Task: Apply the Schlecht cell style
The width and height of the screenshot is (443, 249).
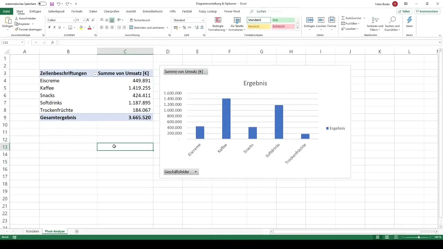Action: (x=283, y=26)
